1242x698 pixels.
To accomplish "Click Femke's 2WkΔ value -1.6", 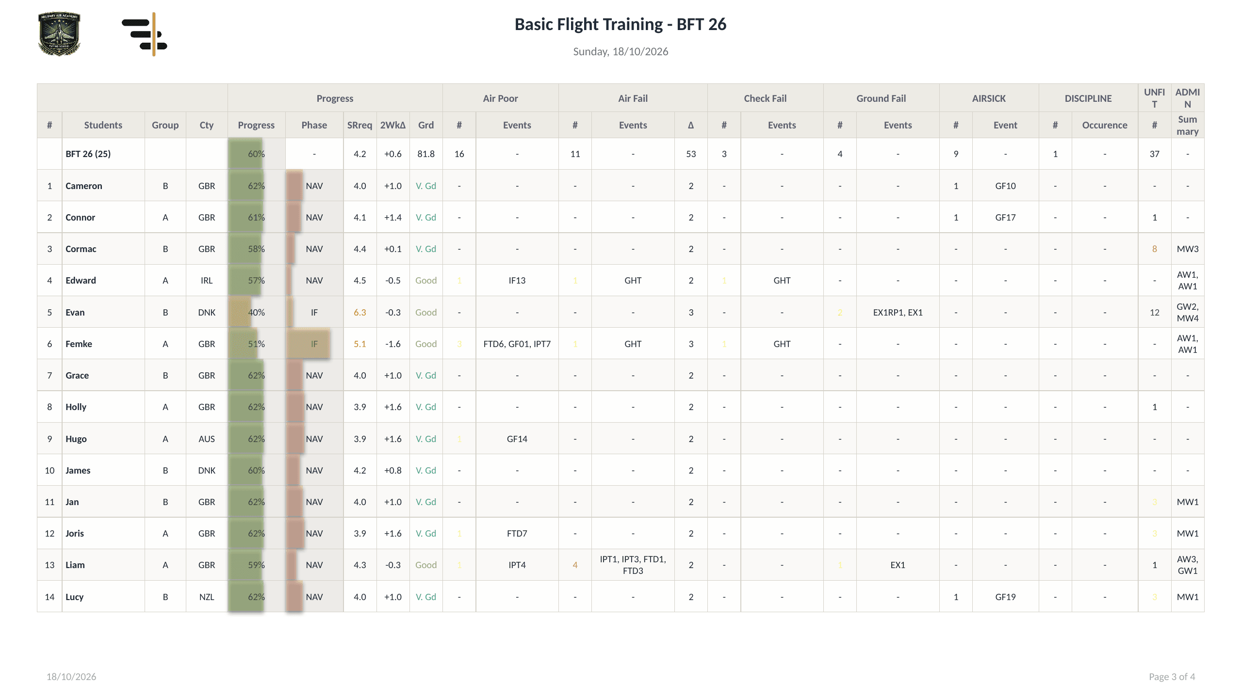I will click(x=392, y=344).
